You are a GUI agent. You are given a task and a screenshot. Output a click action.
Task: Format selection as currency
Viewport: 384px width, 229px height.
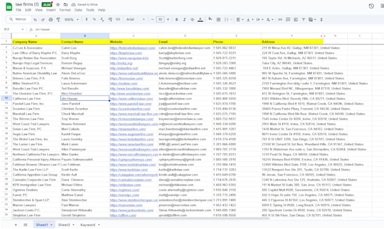[86, 19]
